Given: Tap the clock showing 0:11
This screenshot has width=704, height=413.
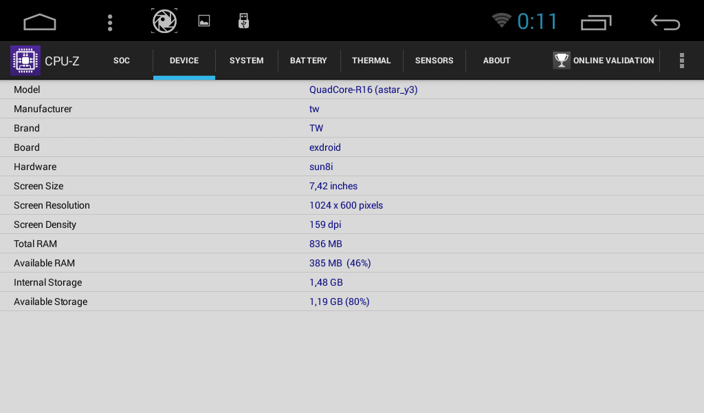Looking at the screenshot, I should 537,21.
